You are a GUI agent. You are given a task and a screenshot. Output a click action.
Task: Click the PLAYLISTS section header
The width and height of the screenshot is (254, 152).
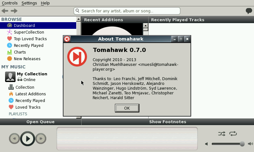[18, 114]
